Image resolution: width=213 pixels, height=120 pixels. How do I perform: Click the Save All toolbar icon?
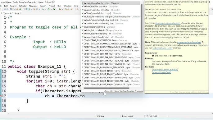(7, 9)
